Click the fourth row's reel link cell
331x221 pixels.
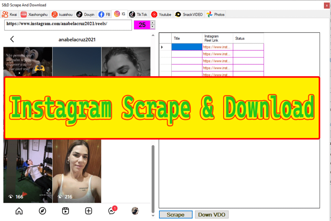tap(218, 68)
